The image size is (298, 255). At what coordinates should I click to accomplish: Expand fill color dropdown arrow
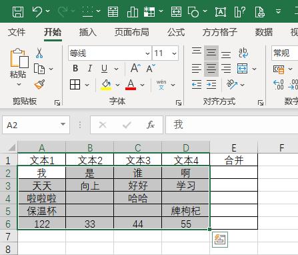[117, 85]
